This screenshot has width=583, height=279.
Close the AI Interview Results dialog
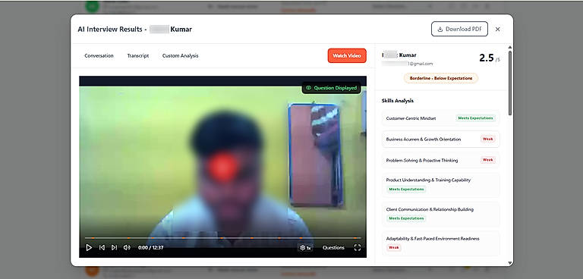click(x=497, y=29)
